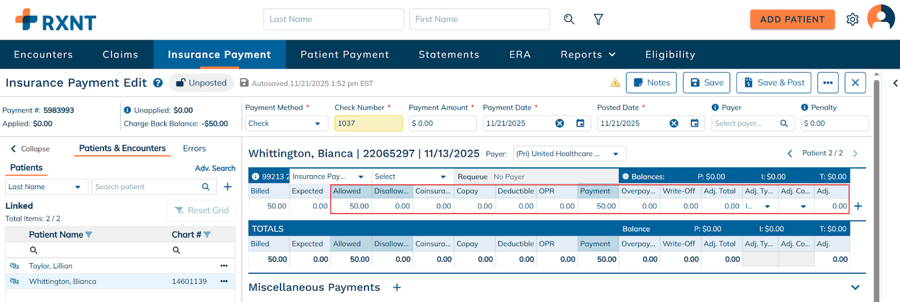This screenshot has width=900, height=302.
Task: Open the Errors tab
Action: point(194,149)
